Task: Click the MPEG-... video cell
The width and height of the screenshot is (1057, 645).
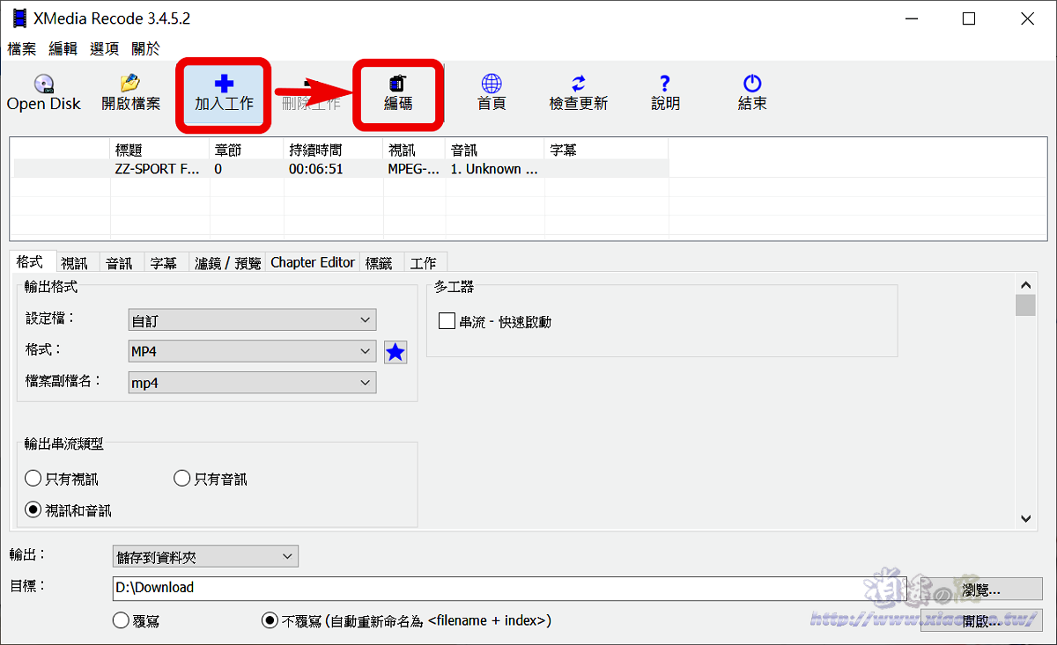Action: (x=413, y=169)
